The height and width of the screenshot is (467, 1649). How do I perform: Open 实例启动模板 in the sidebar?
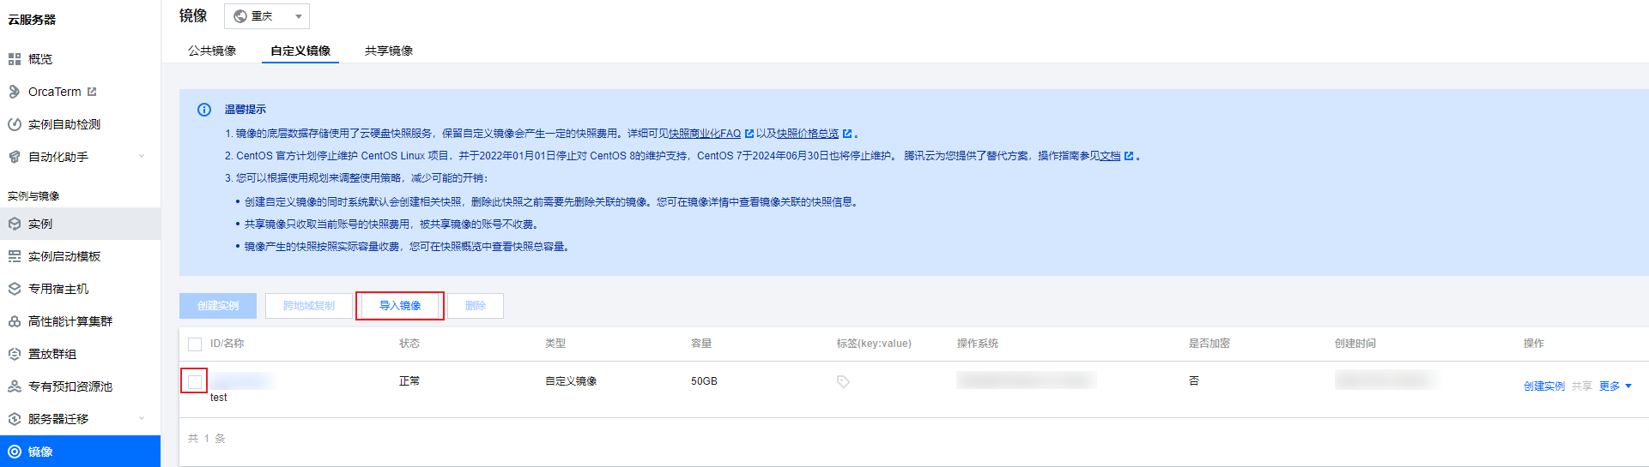point(80,256)
